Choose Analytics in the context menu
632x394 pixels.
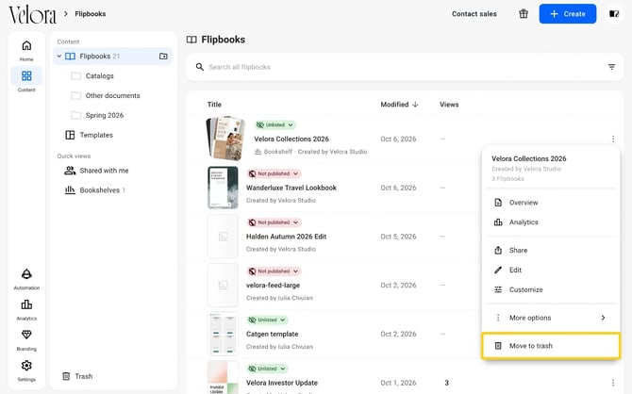click(x=551, y=222)
